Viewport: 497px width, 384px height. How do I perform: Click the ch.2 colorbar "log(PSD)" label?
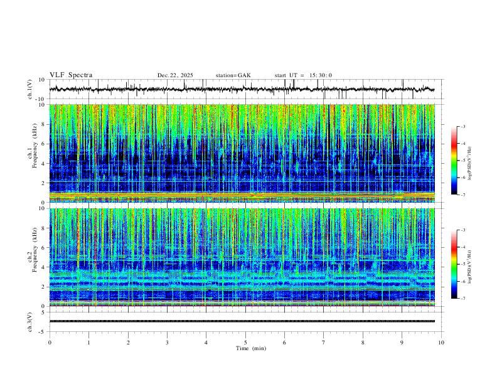[470, 267]
